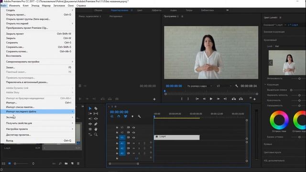Screen dimensions: 306x172
Task: Choose 'Выход' to quit Premiere
Action: [37, 140]
